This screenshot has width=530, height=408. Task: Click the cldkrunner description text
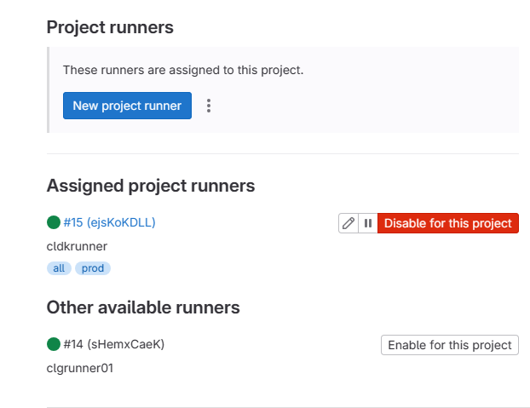pos(77,246)
